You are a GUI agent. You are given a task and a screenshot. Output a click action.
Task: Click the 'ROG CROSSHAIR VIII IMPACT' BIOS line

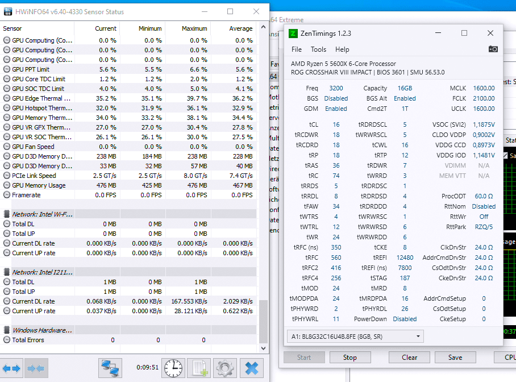click(368, 72)
